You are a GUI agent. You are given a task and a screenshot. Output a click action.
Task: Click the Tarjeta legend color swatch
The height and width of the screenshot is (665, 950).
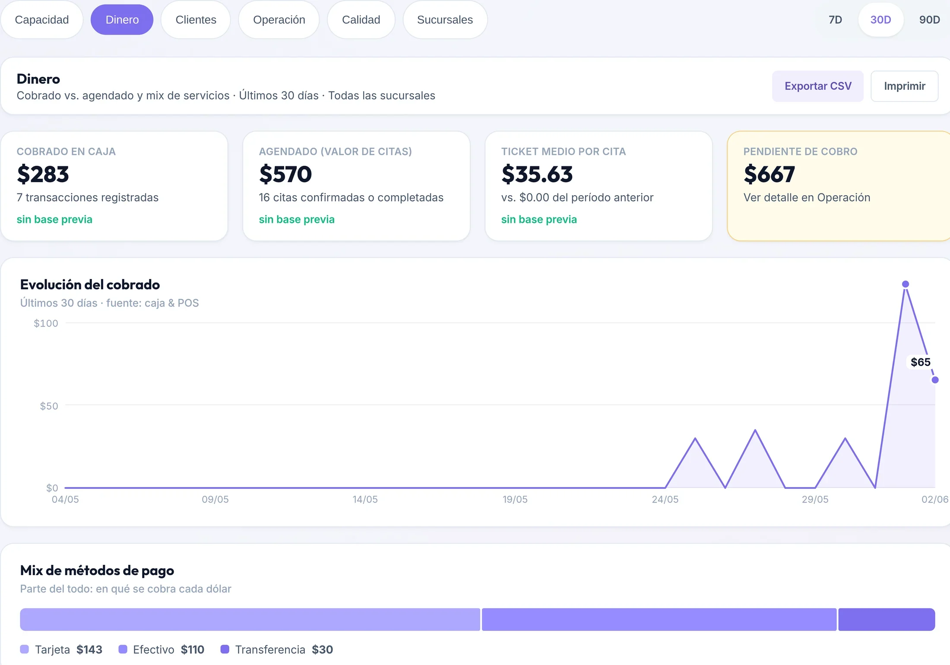[25, 649]
